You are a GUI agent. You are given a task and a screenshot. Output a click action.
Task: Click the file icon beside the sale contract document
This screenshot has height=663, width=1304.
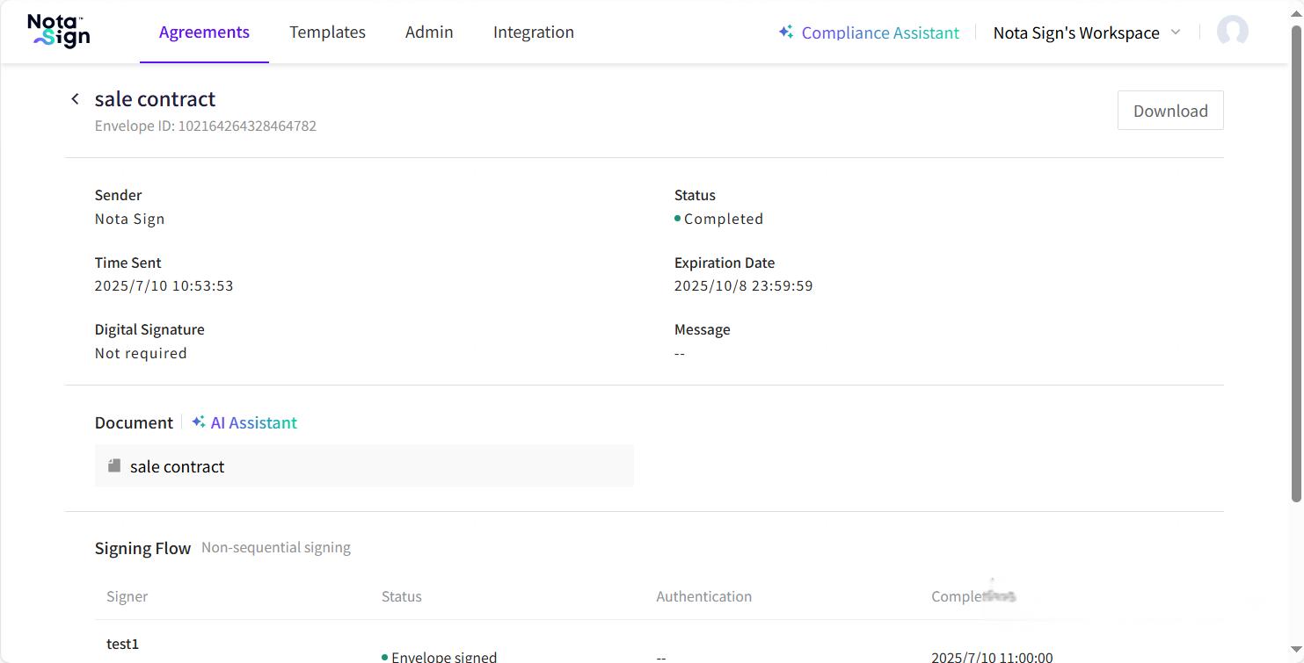[x=114, y=466]
